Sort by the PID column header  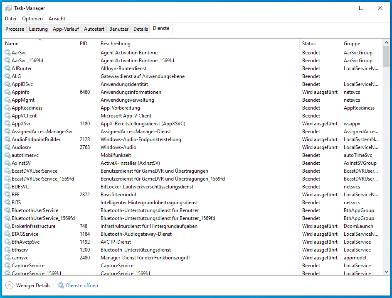click(84, 44)
